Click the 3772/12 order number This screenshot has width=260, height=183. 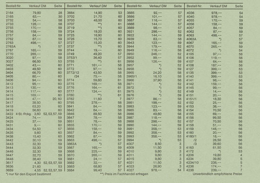[x=73, y=73]
